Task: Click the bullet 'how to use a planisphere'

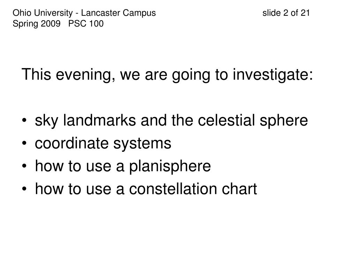Action: tap(123, 166)
